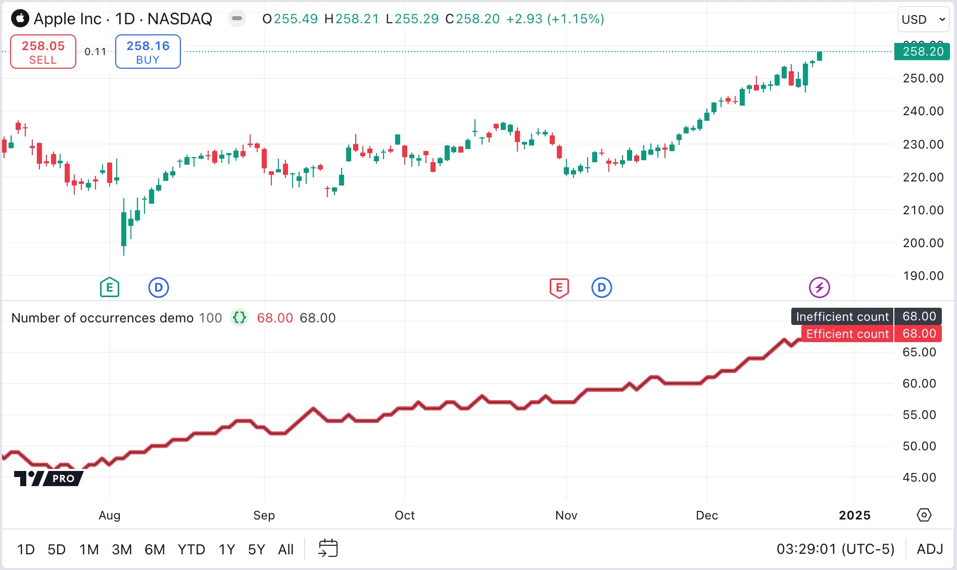Open the Go to date calendar icon
Viewport: 957px width, 570px height.
(328, 549)
